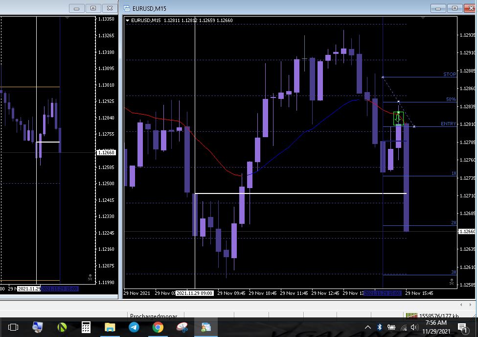Check the battery status tray icon

(391, 328)
